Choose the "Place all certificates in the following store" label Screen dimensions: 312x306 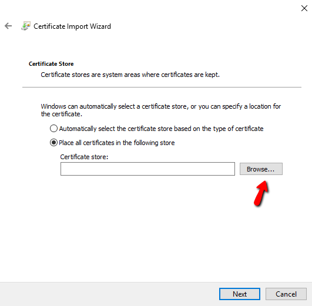point(117,143)
